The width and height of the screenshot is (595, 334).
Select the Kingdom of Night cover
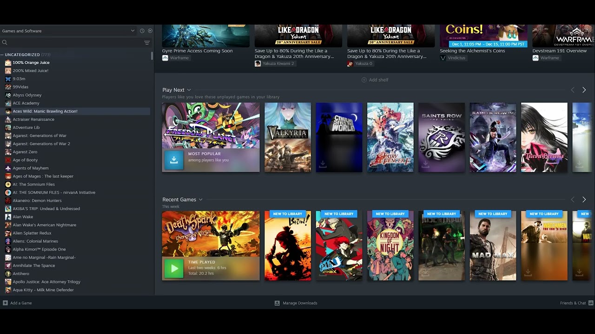[390, 245]
